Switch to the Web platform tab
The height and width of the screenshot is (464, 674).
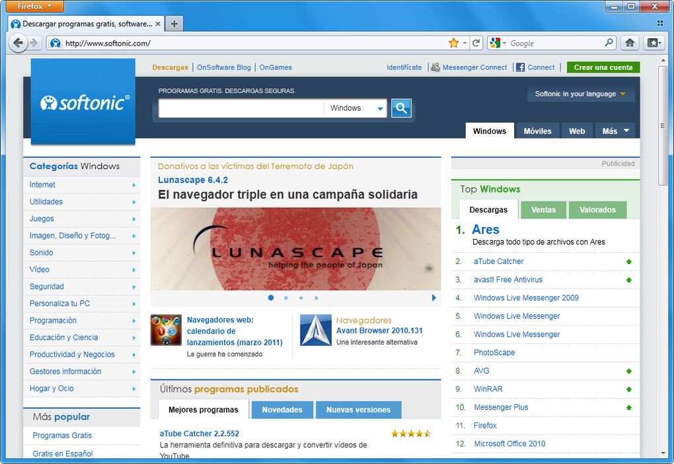(x=577, y=131)
